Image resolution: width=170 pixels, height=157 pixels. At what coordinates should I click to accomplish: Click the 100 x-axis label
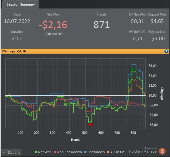coord(21,133)
